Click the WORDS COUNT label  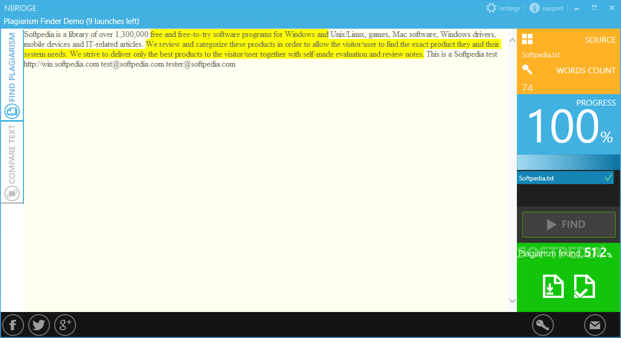586,70
